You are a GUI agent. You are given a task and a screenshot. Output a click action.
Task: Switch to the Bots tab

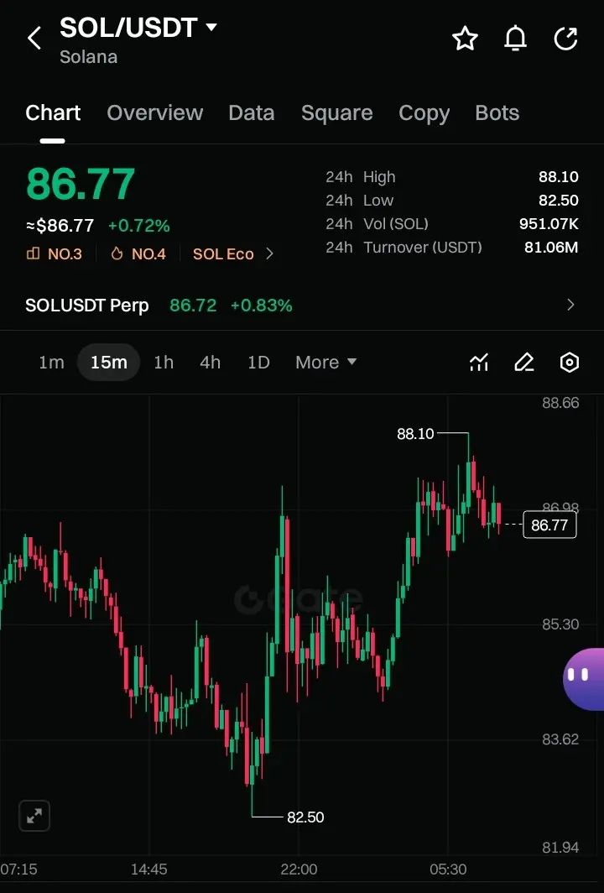coord(497,112)
